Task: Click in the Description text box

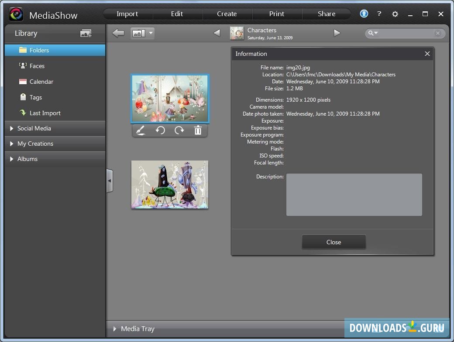Action: point(354,195)
